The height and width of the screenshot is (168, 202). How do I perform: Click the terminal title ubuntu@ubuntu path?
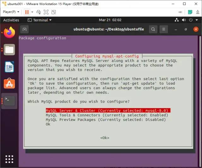[109, 29]
